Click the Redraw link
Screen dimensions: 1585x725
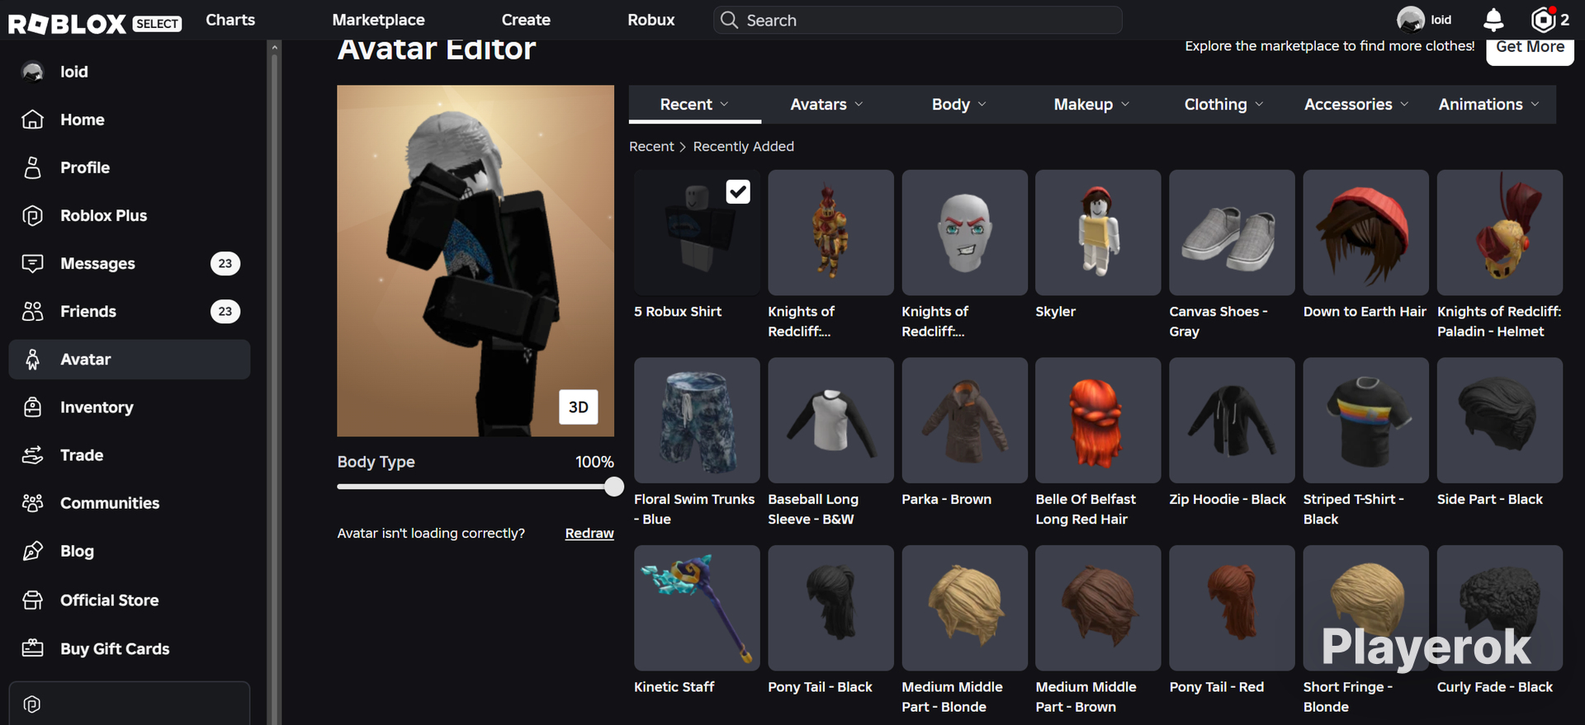[589, 533]
